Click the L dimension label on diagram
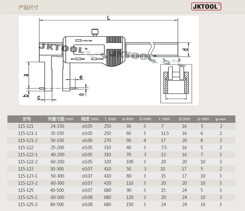This screenshot has width=245, height=211. 109,18
